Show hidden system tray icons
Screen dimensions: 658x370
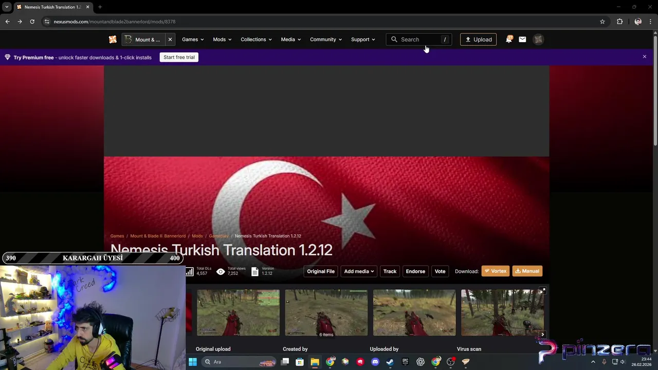click(593, 362)
